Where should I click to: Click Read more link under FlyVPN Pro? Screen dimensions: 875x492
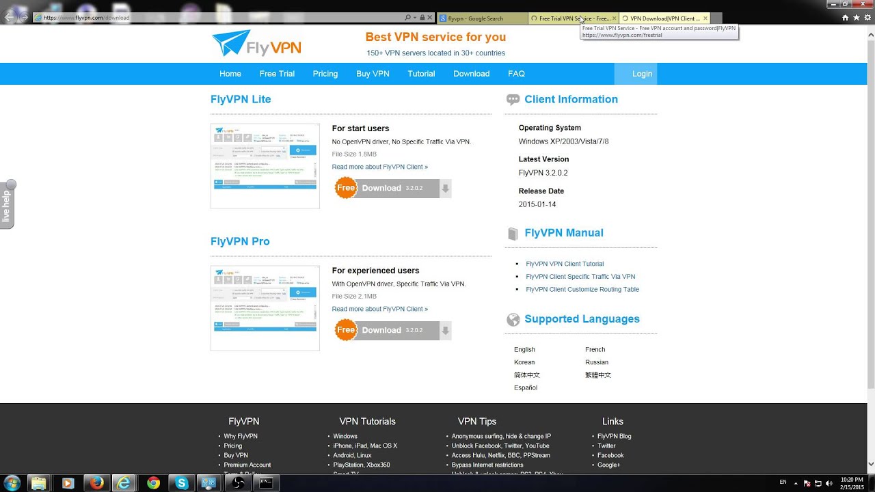tap(380, 309)
